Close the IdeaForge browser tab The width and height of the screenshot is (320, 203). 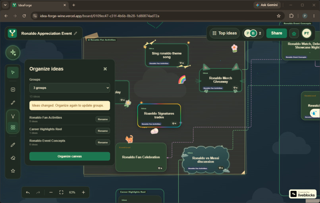point(64,5)
